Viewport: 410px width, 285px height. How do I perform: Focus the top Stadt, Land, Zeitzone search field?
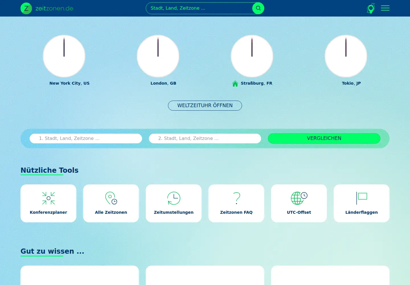[x=199, y=8]
